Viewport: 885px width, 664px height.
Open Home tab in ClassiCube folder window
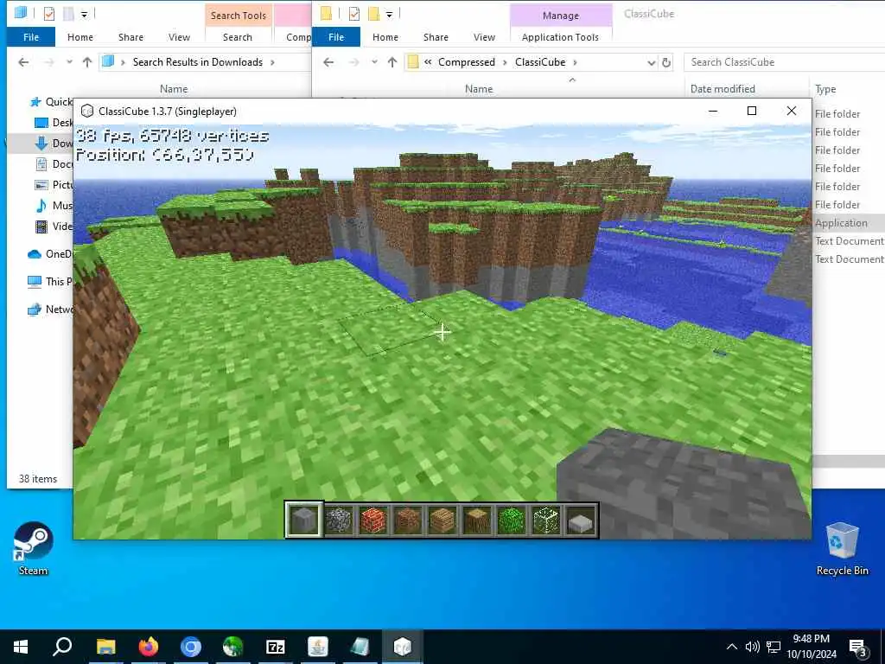[x=385, y=36]
